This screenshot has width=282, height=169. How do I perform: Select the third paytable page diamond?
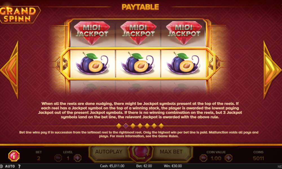(133, 126)
